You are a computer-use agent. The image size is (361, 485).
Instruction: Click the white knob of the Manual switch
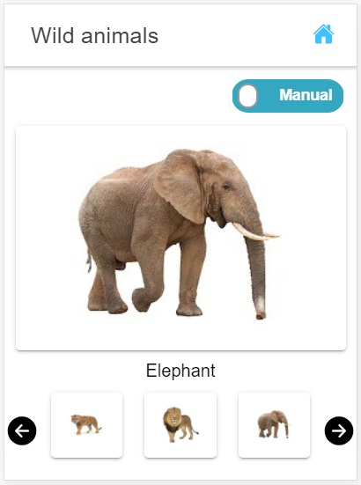[247, 96]
